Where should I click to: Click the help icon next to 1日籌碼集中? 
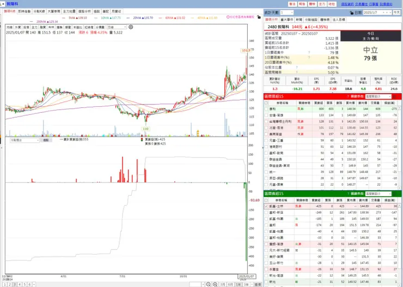point(309,53)
